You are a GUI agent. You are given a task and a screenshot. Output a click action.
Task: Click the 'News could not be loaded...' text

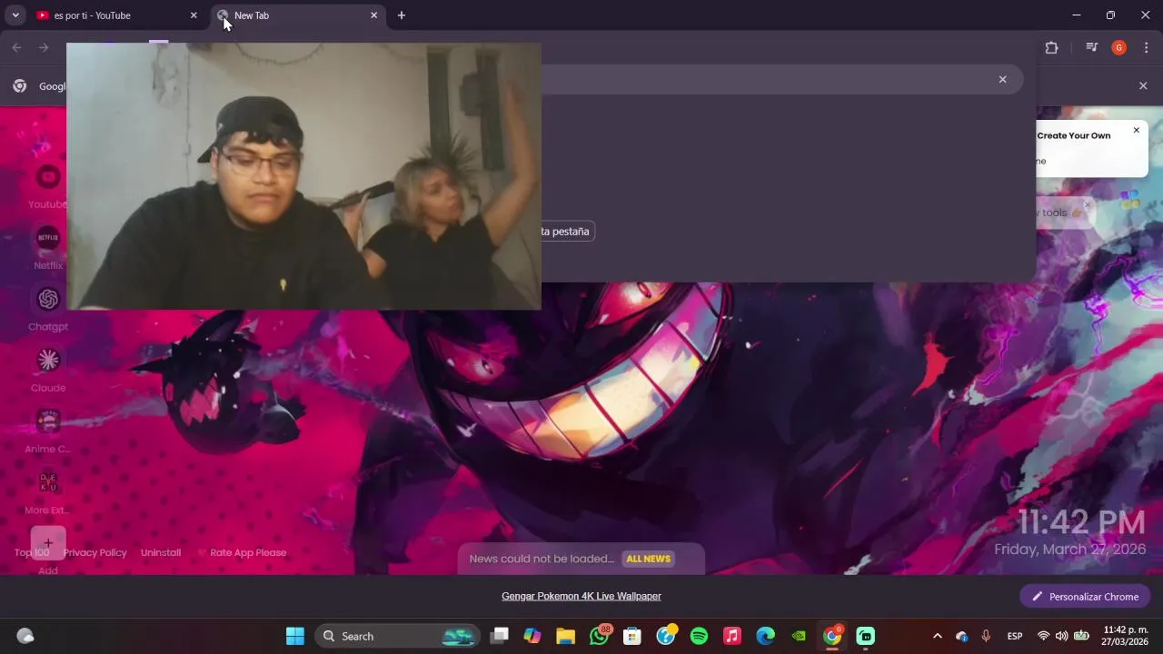tap(542, 559)
